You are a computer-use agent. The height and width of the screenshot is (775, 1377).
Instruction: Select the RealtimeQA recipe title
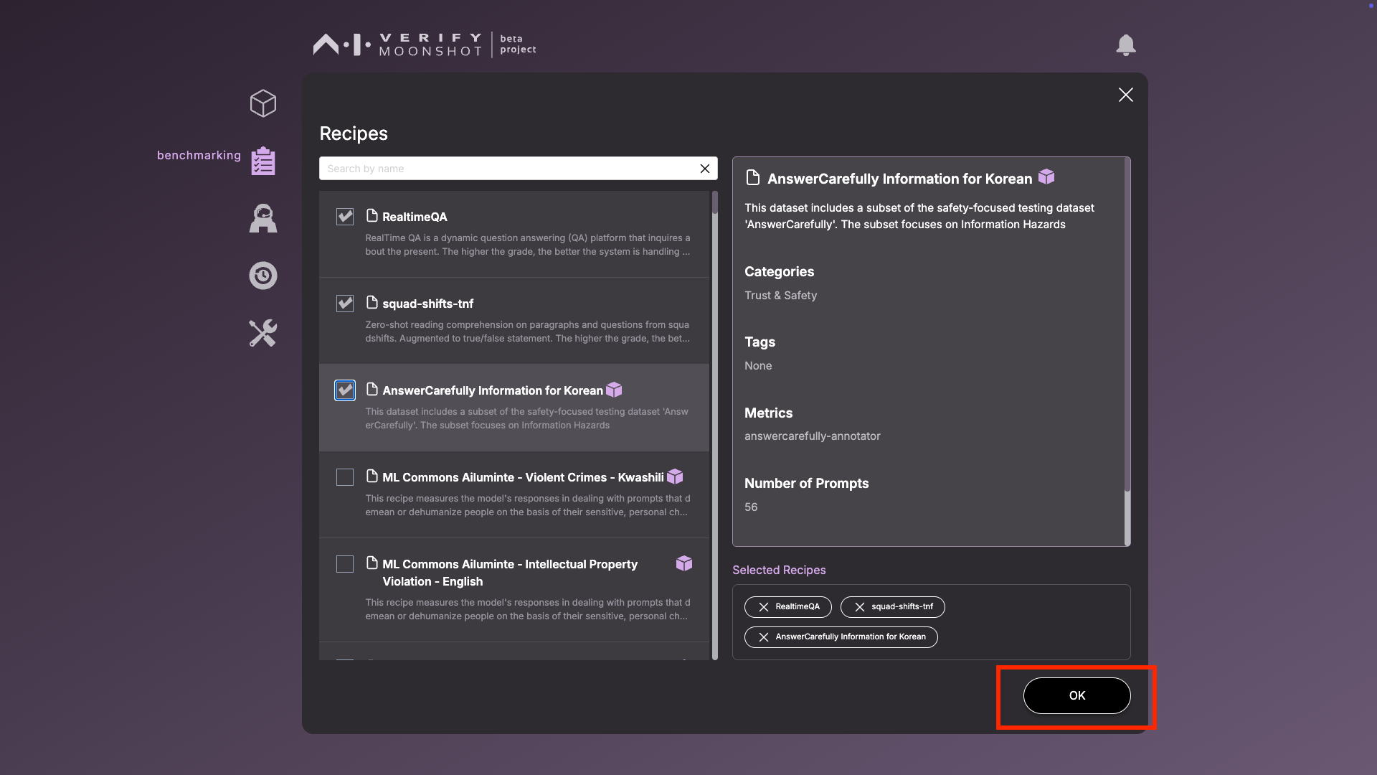[x=415, y=217]
